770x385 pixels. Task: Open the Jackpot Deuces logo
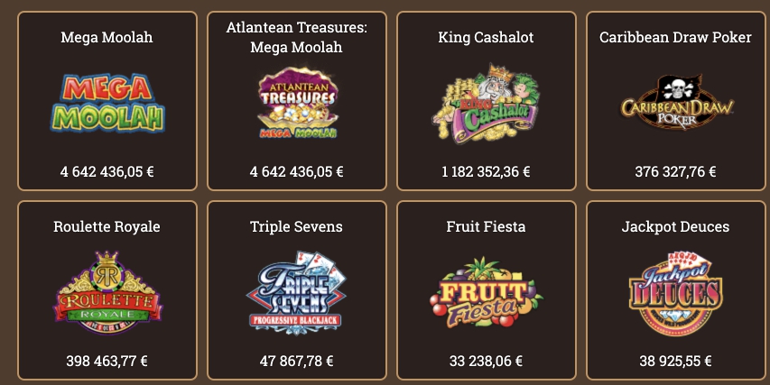[x=676, y=294]
